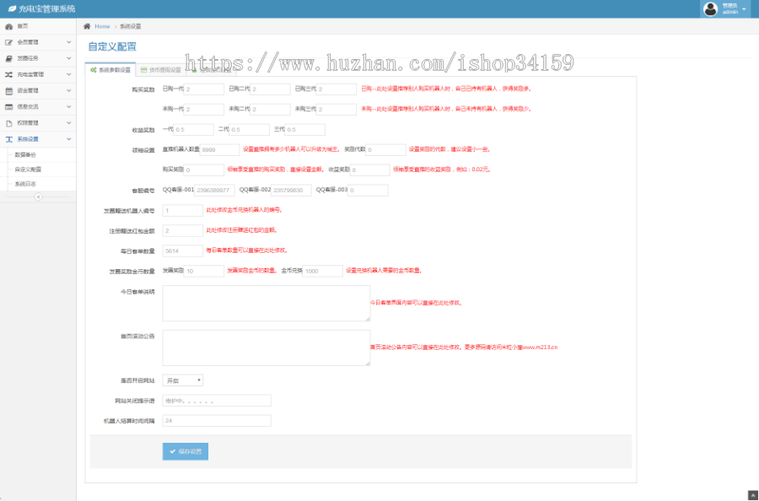Collapse the sidebar with the round arrow button

click(x=38, y=197)
